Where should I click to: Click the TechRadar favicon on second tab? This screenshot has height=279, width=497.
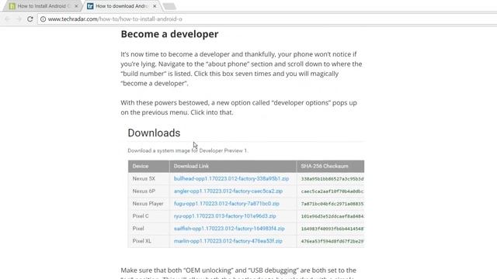90,6
